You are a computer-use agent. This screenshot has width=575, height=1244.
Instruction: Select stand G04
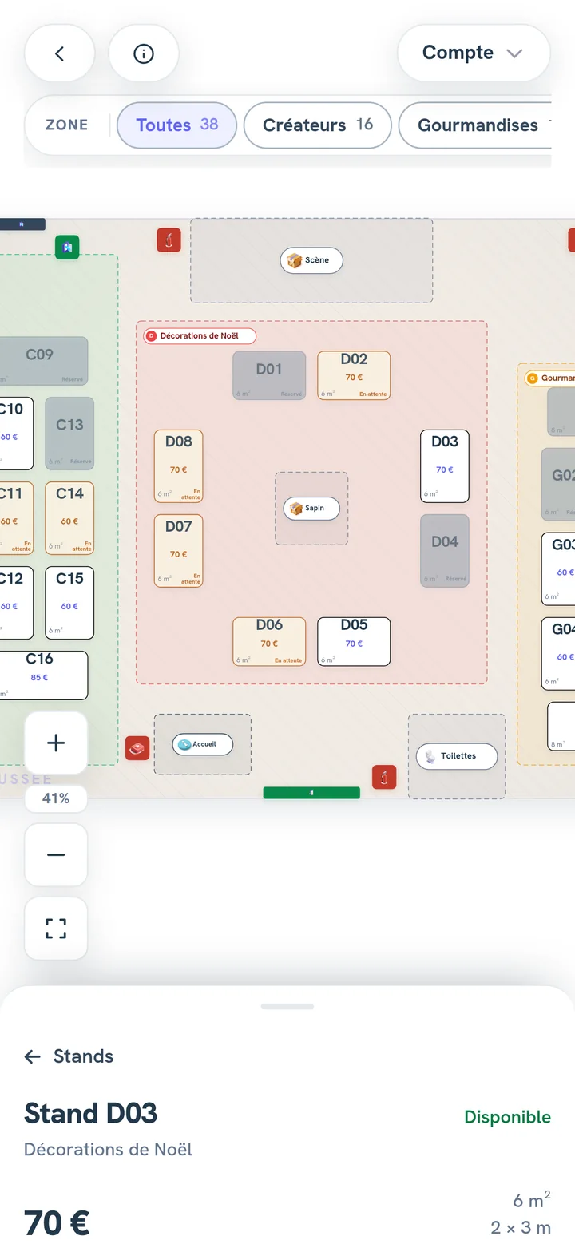[x=559, y=654]
